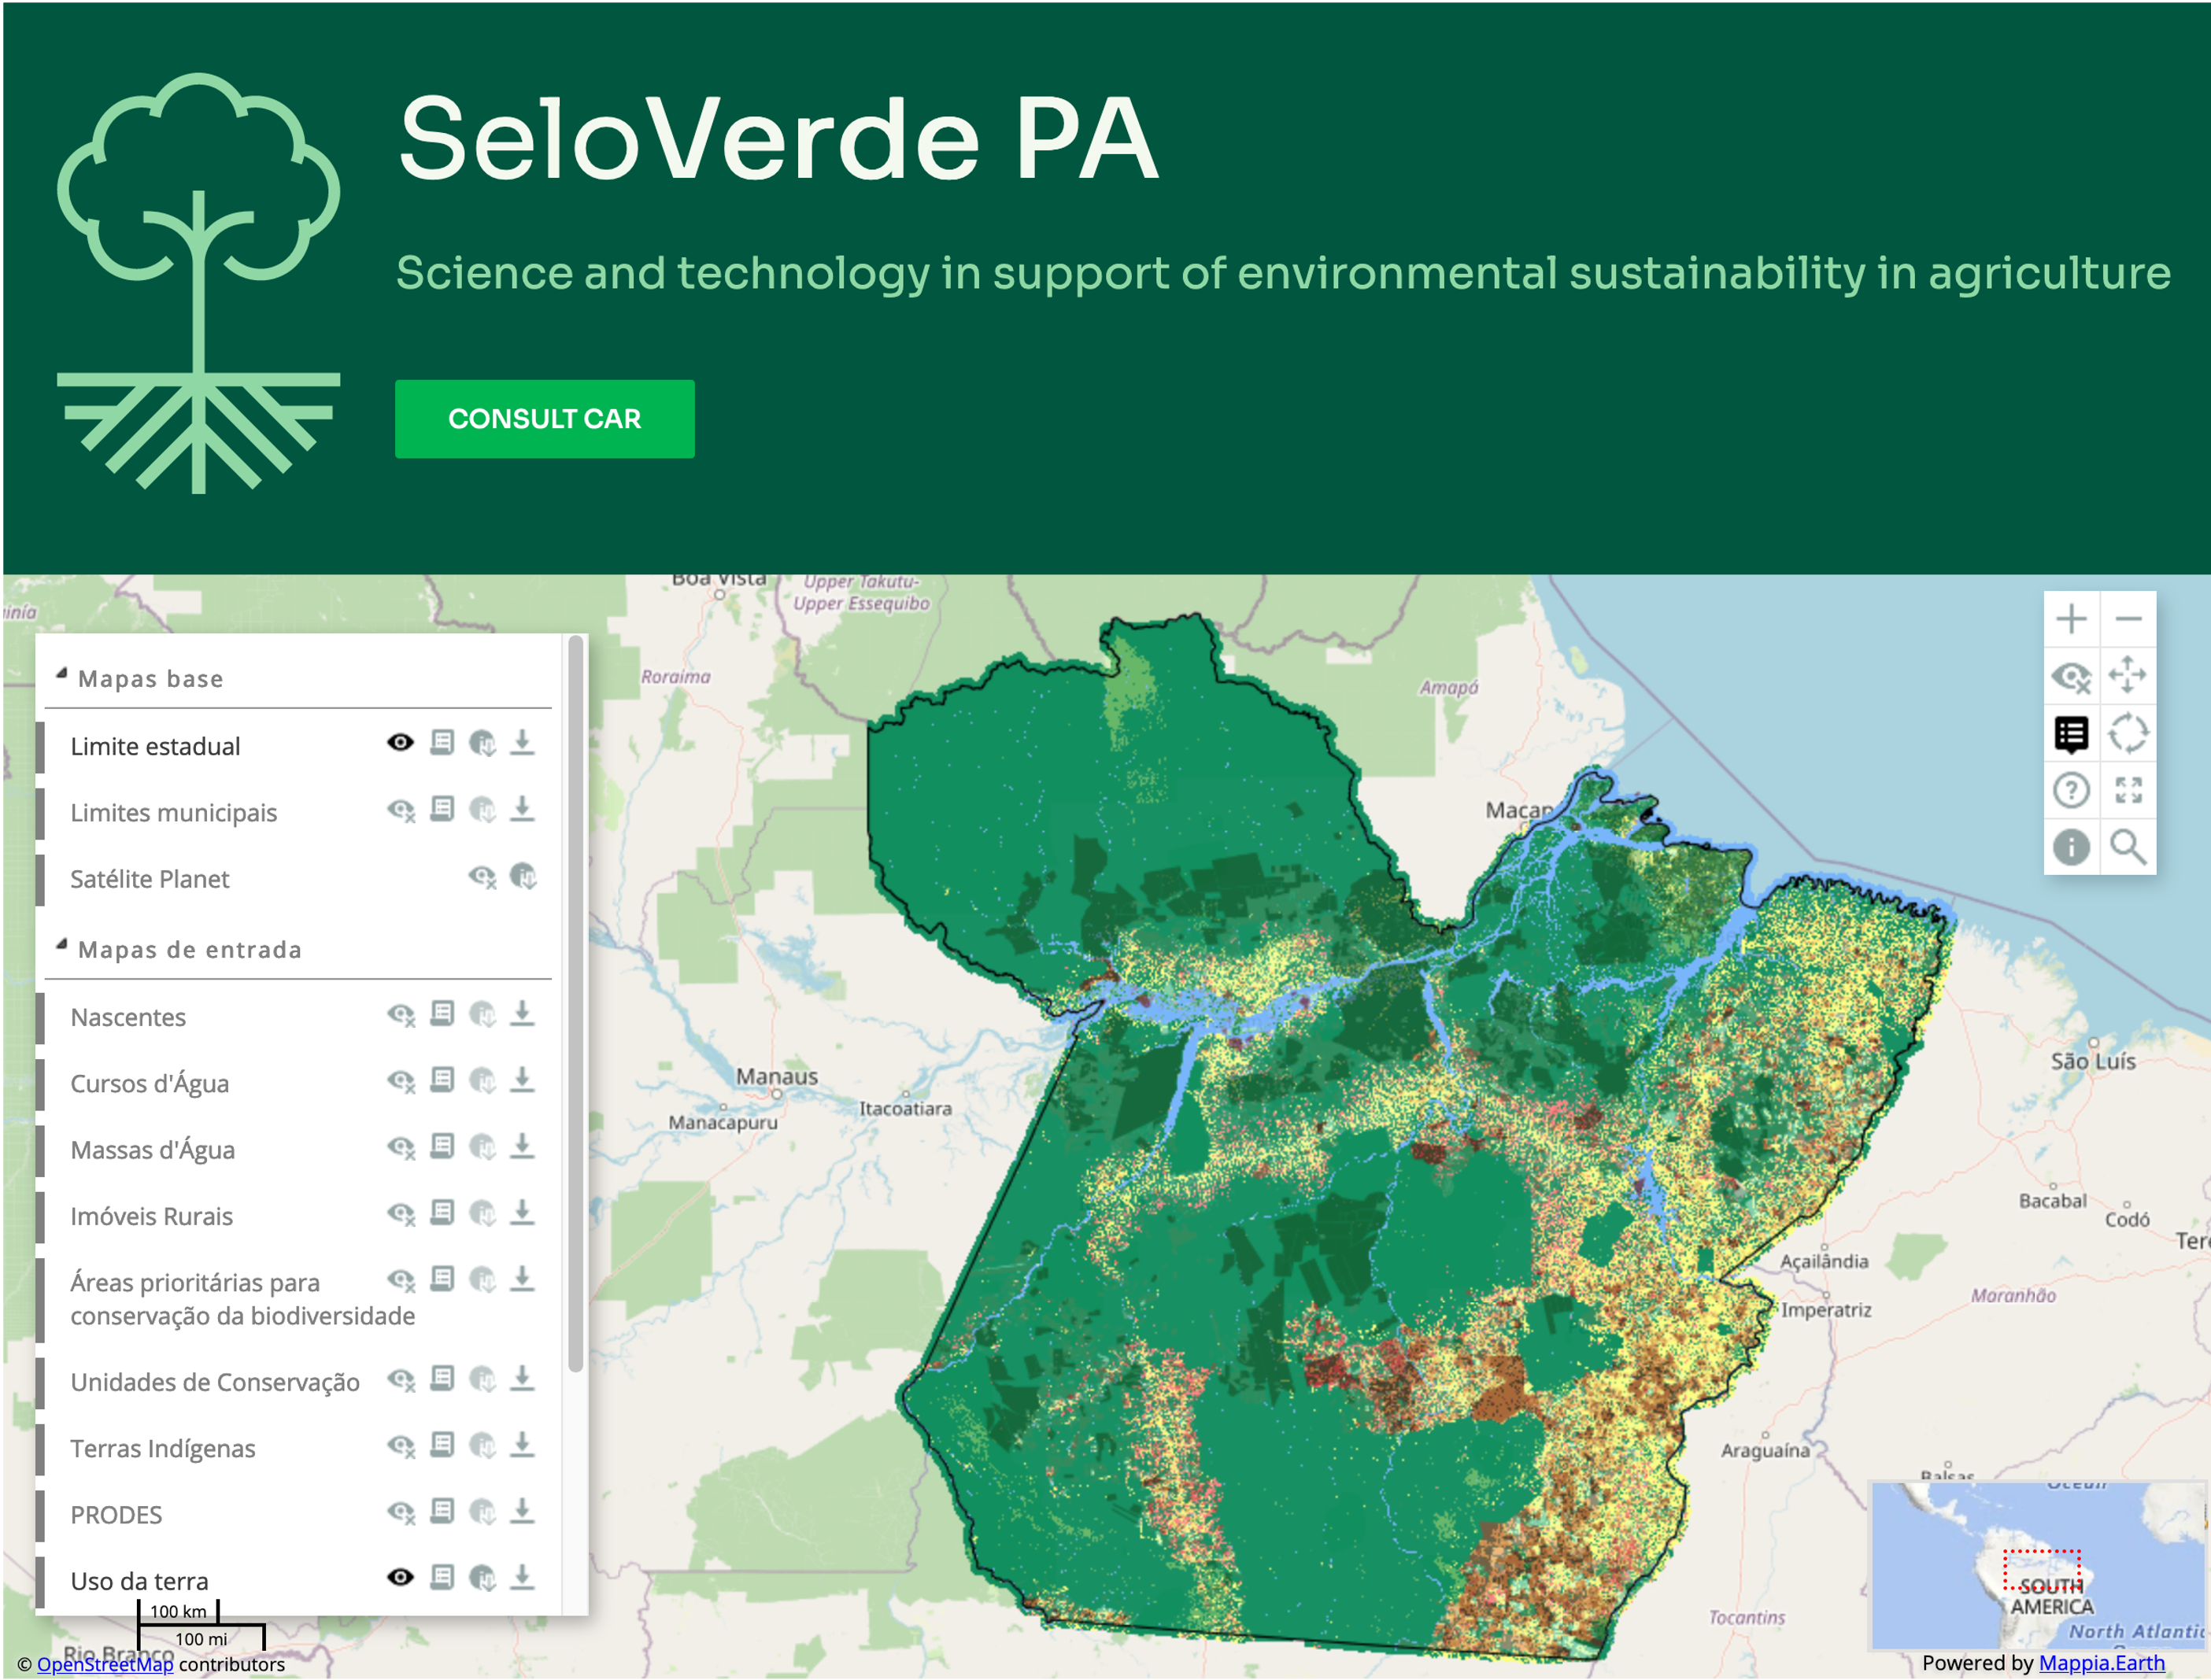Click the layer panel vertical scrollbar
Viewport: 2211px width, 1680px height.
point(575,1003)
